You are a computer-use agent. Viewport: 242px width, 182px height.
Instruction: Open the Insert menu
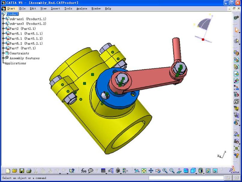pos(55,8)
